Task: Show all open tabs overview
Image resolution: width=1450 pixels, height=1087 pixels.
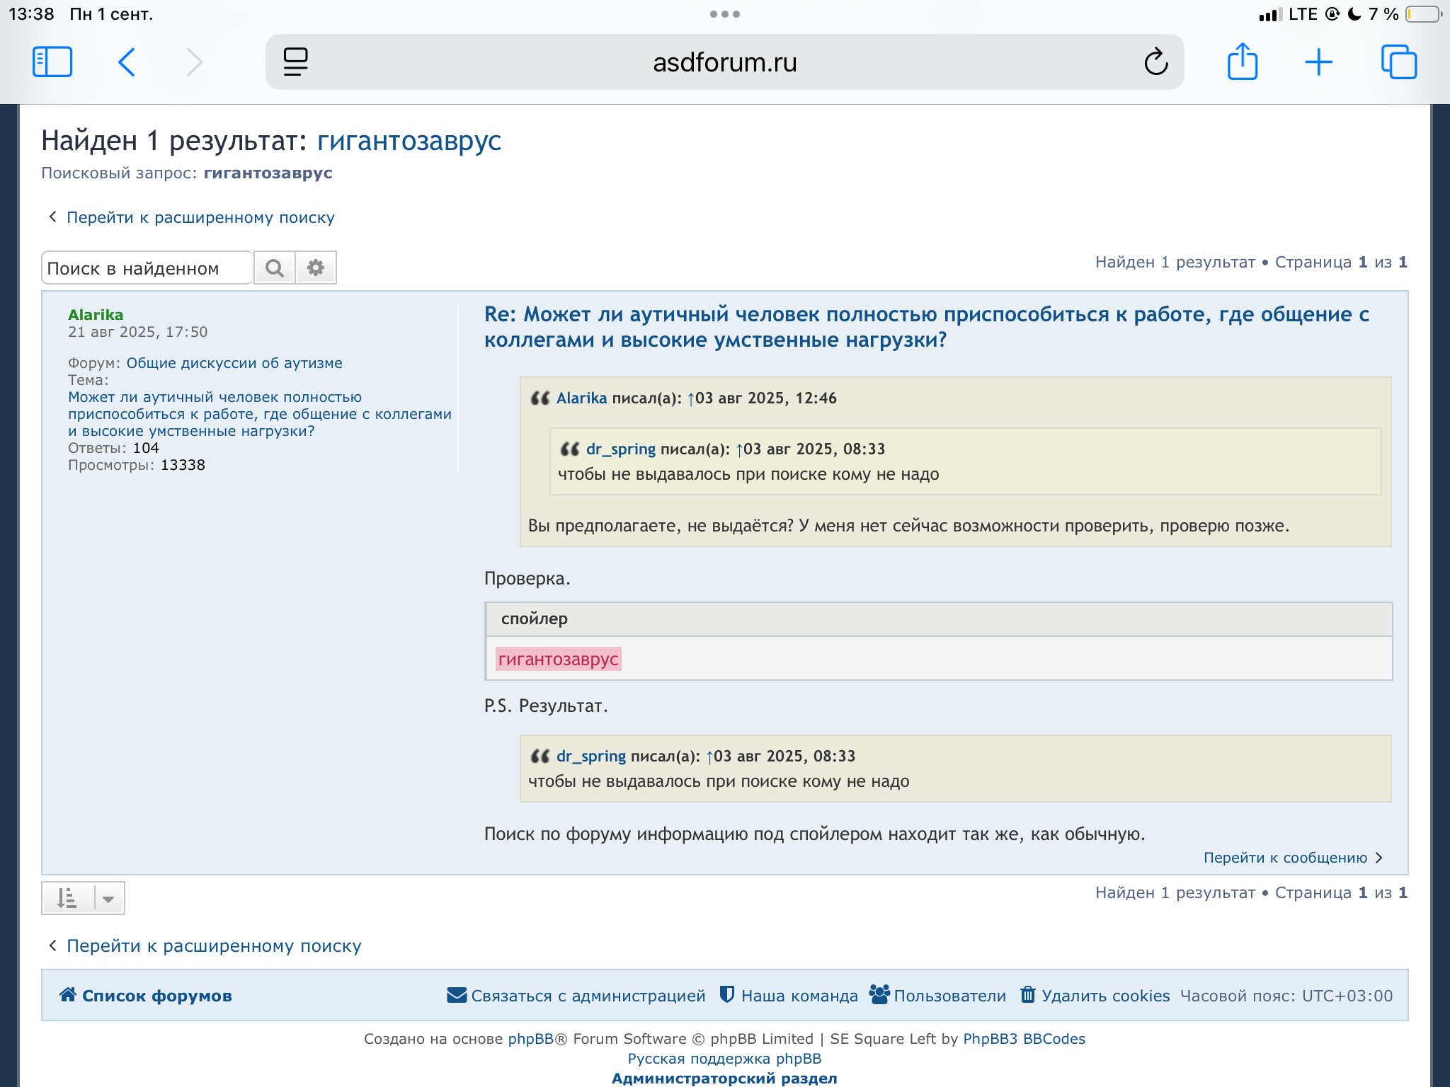Action: [x=1398, y=62]
